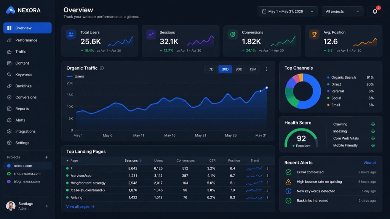This screenshot has height=219, width=390.
Task: Navigate to Keywords
Action: 27,75
